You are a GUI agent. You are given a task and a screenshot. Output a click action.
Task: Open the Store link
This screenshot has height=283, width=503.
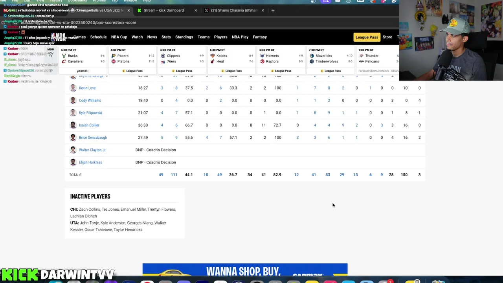(387, 37)
